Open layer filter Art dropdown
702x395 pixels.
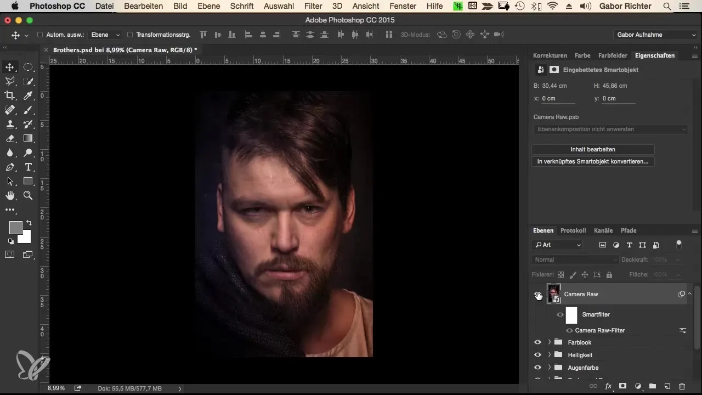pyautogui.click(x=557, y=245)
